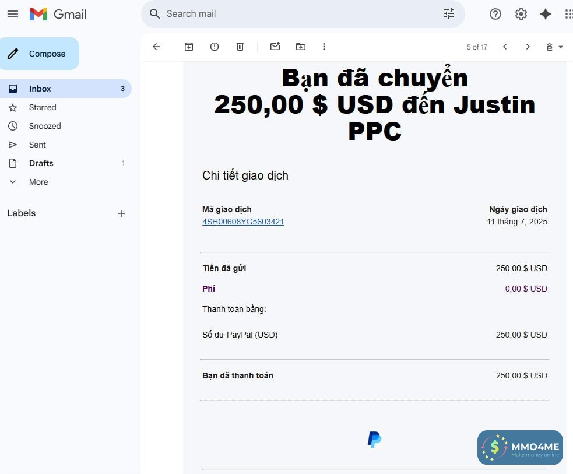Viewport: 573px width, 474px height.
Task: Click the 'Mã giao dịch' label
Action: 227,209
